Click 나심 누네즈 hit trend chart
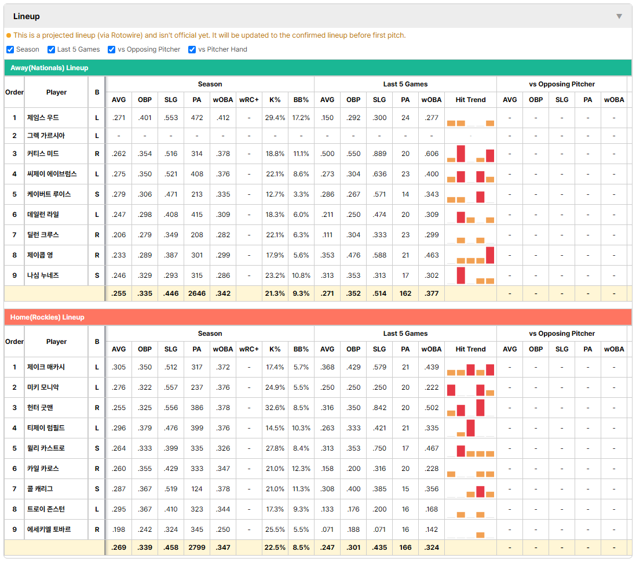The width and height of the screenshot is (636, 562). [x=470, y=275]
